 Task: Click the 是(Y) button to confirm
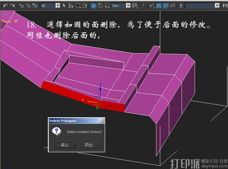coord(65,145)
